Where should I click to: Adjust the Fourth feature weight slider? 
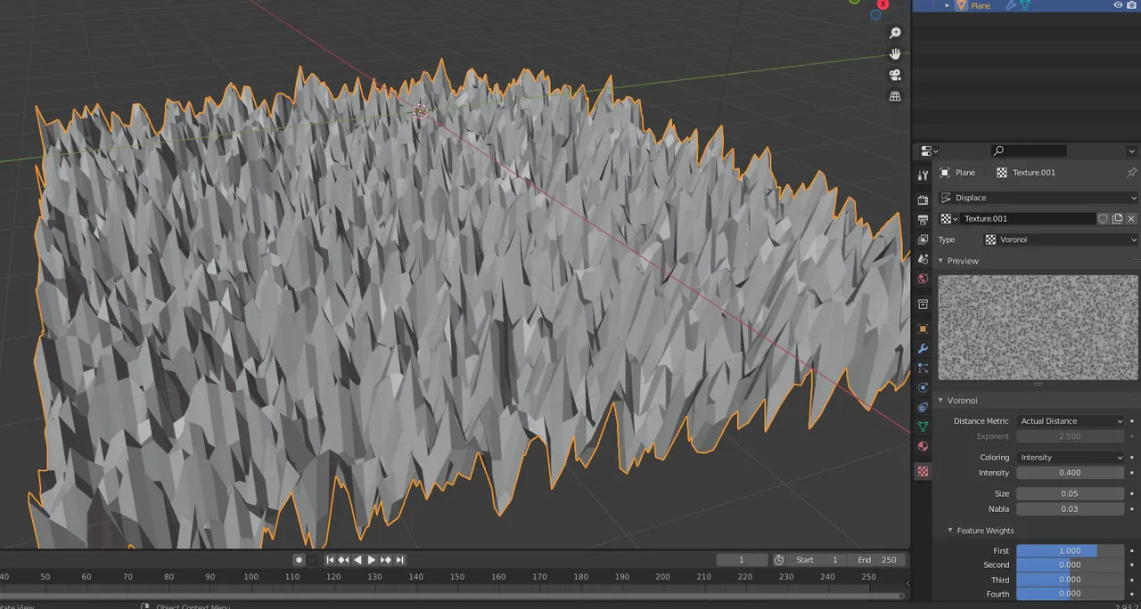(1071, 594)
